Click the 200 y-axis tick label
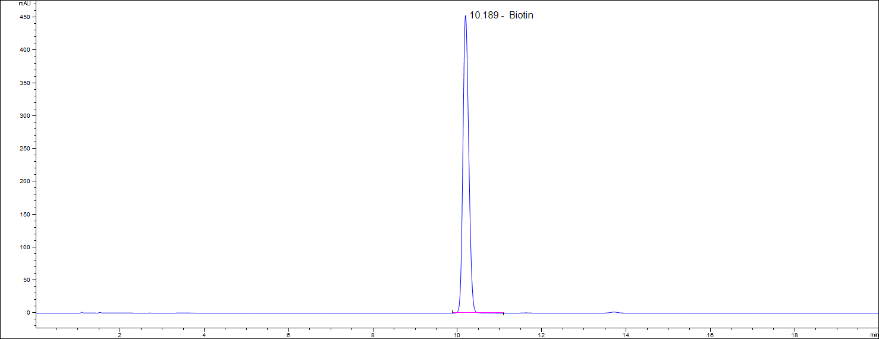Viewport: 879px width, 339px height. 24,181
